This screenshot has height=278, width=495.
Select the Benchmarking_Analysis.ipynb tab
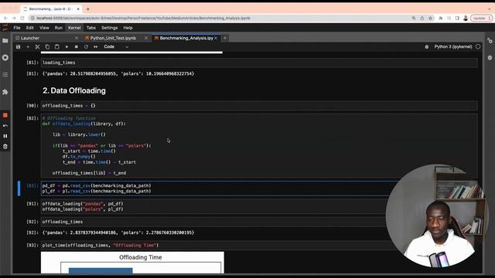[186, 38]
